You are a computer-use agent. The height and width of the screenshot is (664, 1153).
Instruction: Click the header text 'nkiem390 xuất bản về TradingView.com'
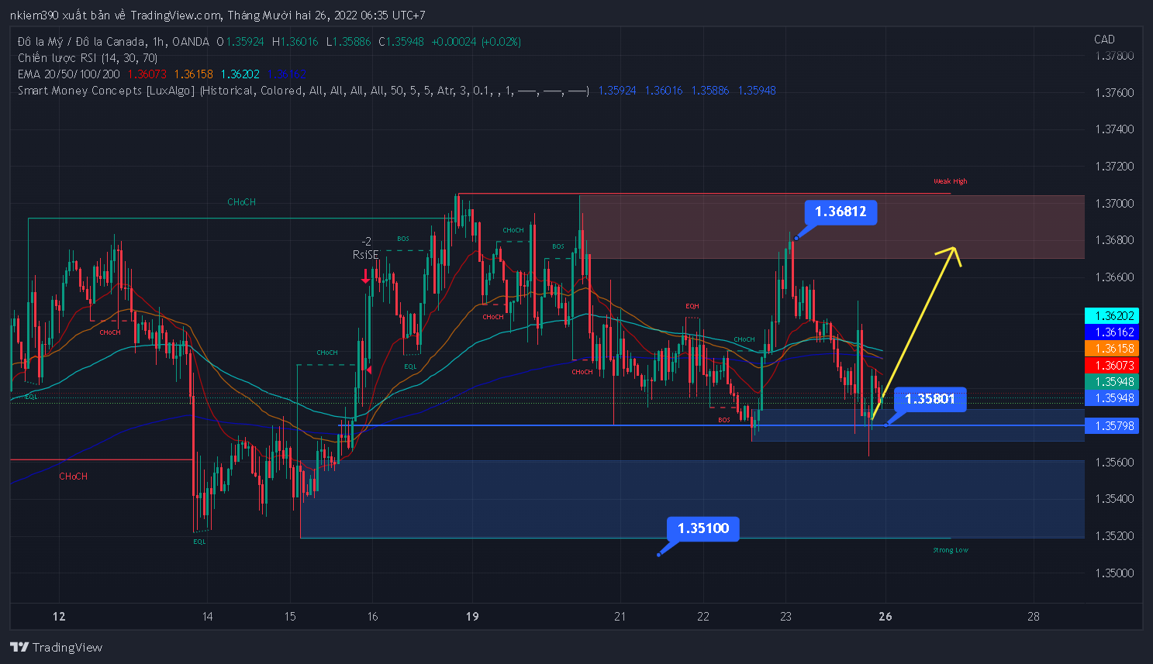click(x=116, y=15)
